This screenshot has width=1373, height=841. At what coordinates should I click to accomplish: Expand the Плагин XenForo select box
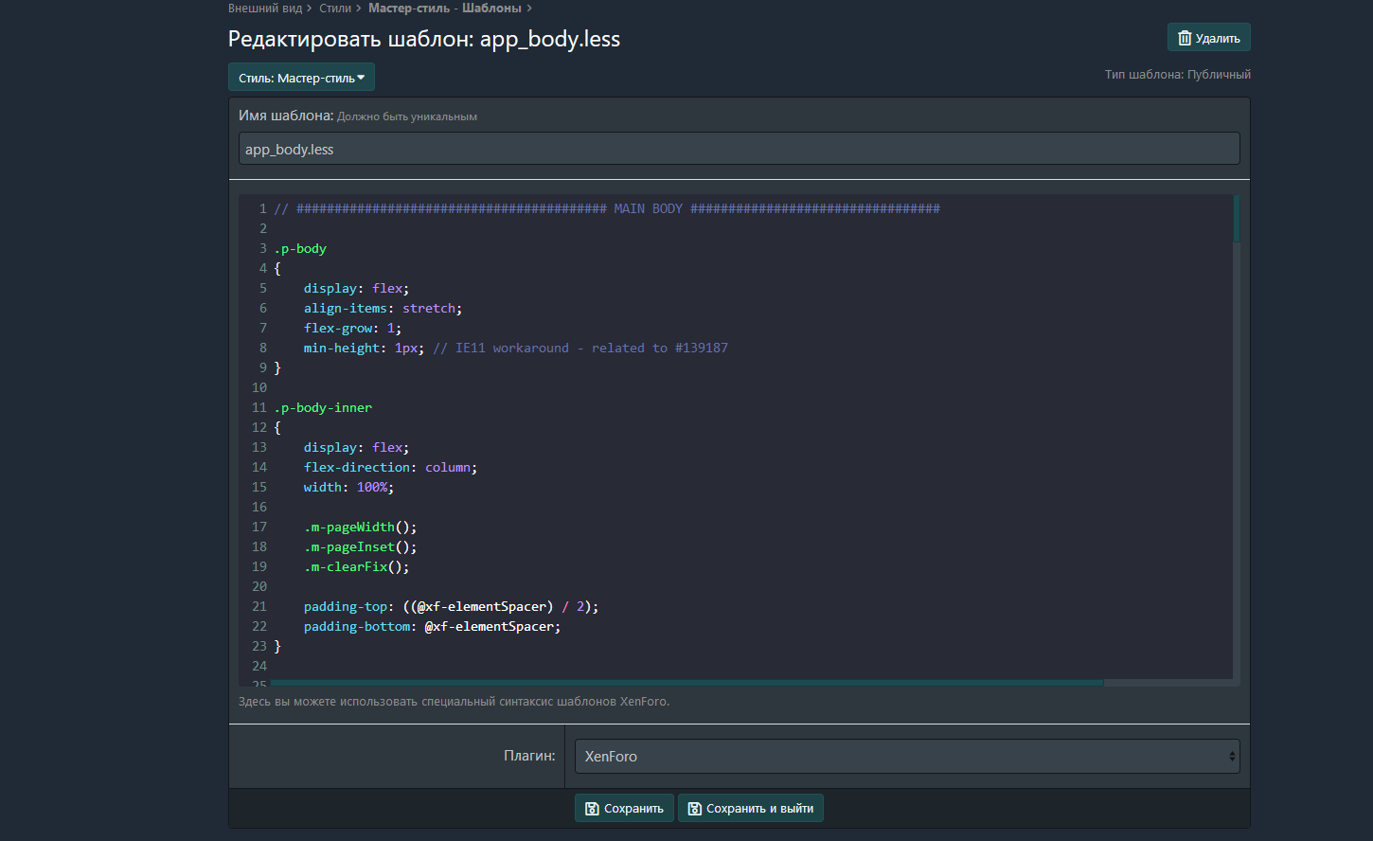coord(906,757)
